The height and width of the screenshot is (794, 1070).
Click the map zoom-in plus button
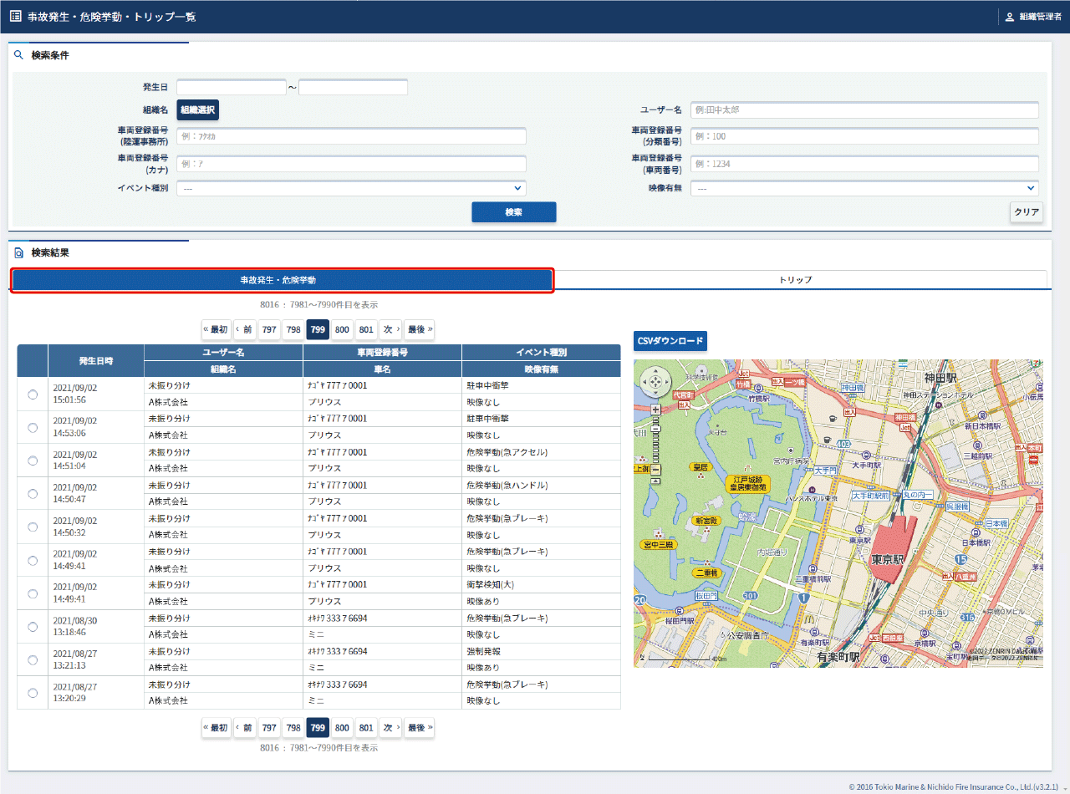[656, 410]
